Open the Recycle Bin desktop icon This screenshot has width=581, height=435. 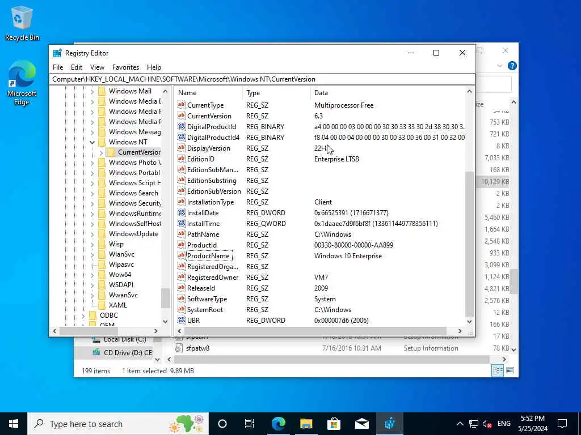coord(22,23)
